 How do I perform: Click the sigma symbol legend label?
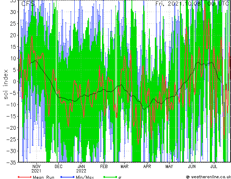pyautogui.click(x=120, y=177)
